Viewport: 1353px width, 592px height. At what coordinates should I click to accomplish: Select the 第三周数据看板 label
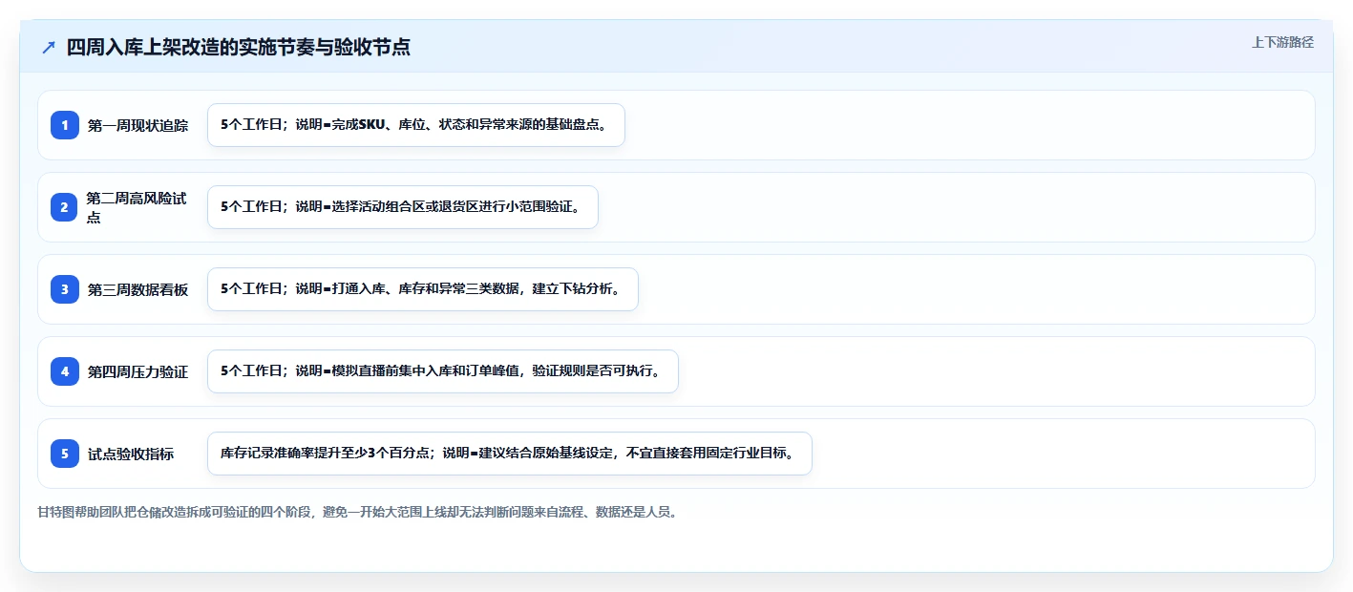pyautogui.click(x=137, y=289)
